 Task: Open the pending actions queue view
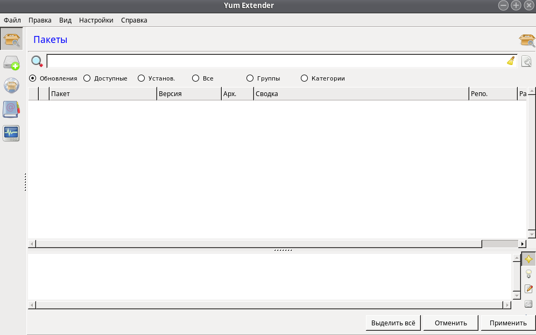(x=12, y=63)
